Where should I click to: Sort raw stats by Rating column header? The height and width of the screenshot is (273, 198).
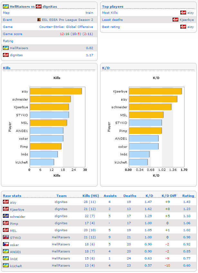(x=188, y=196)
